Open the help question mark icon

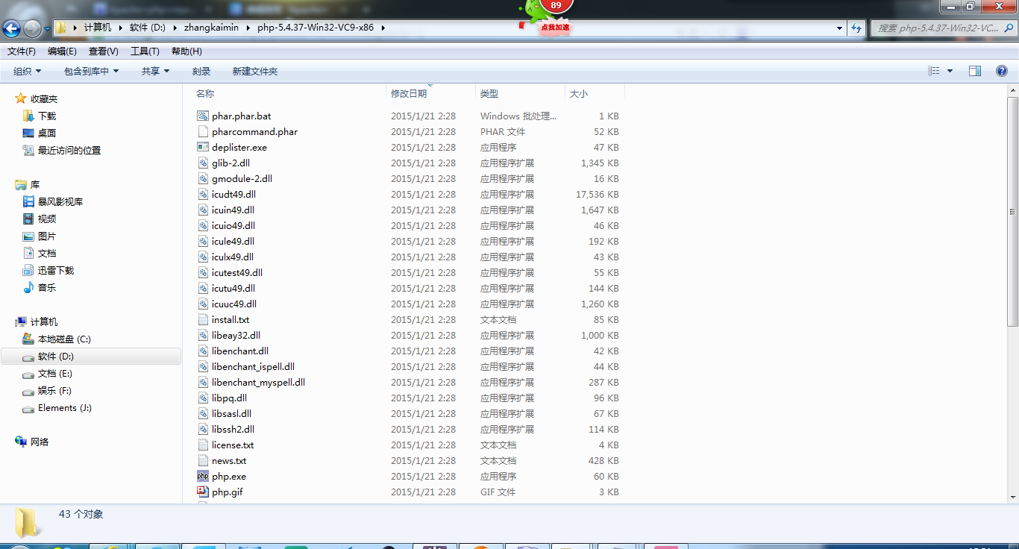(1002, 71)
